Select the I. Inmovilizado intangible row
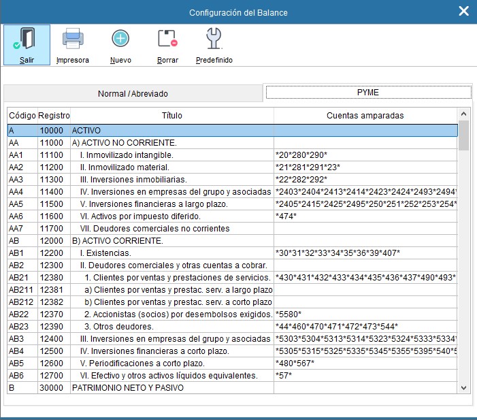Viewport: 477px width, 420px height. point(170,155)
